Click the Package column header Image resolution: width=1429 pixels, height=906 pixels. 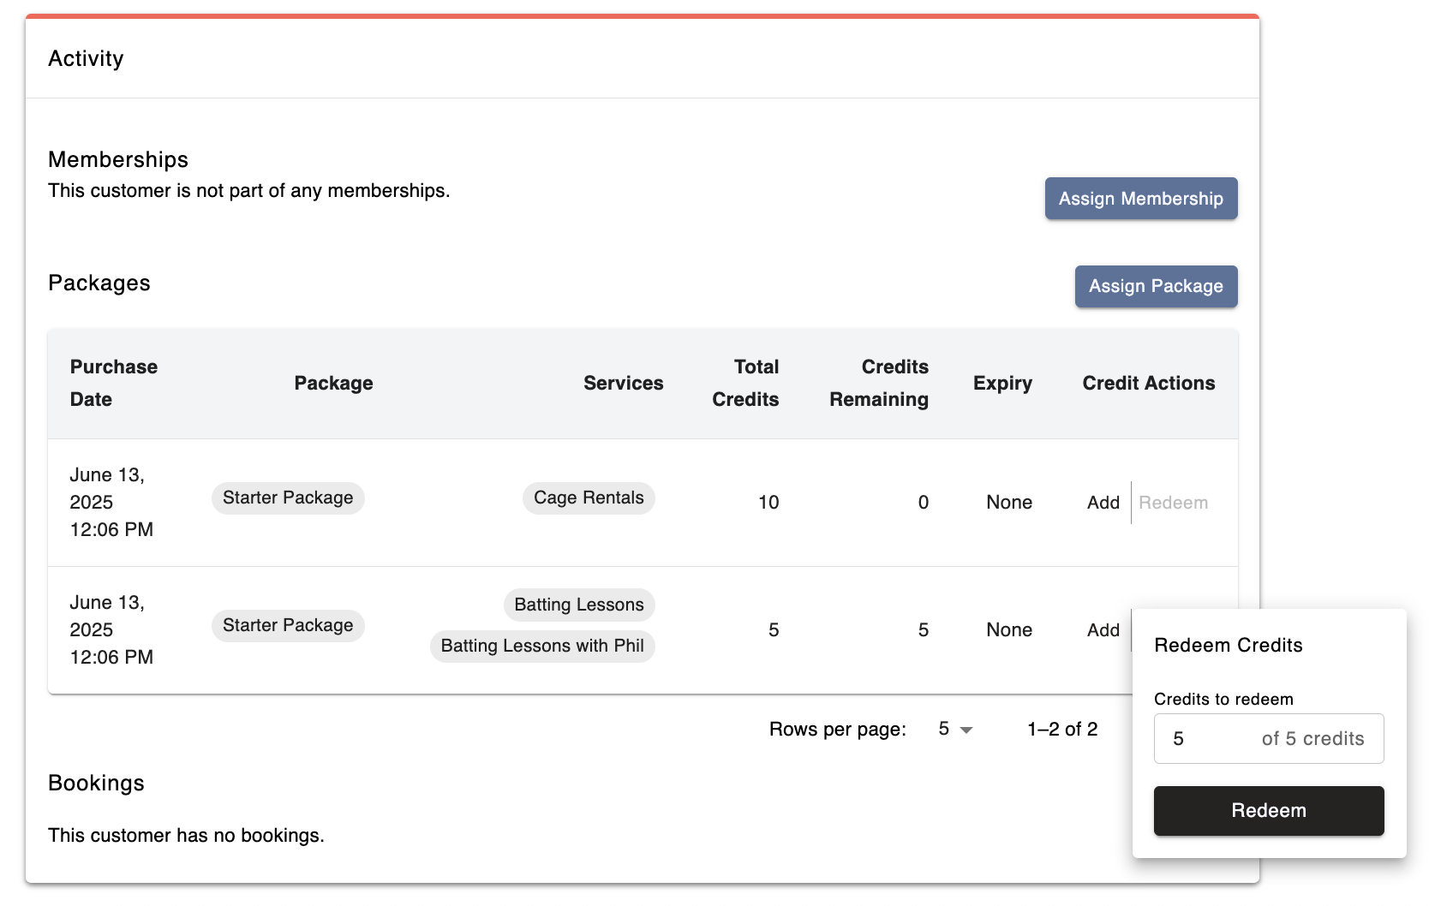(x=333, y=384)
